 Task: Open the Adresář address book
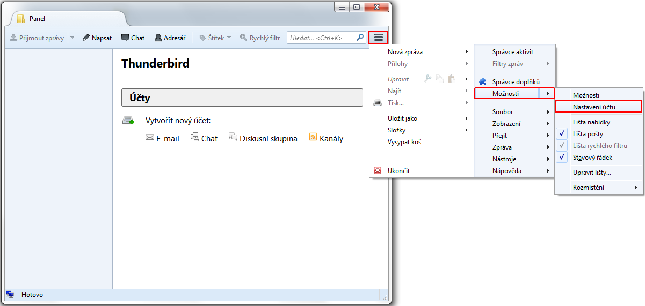point(170,38)
